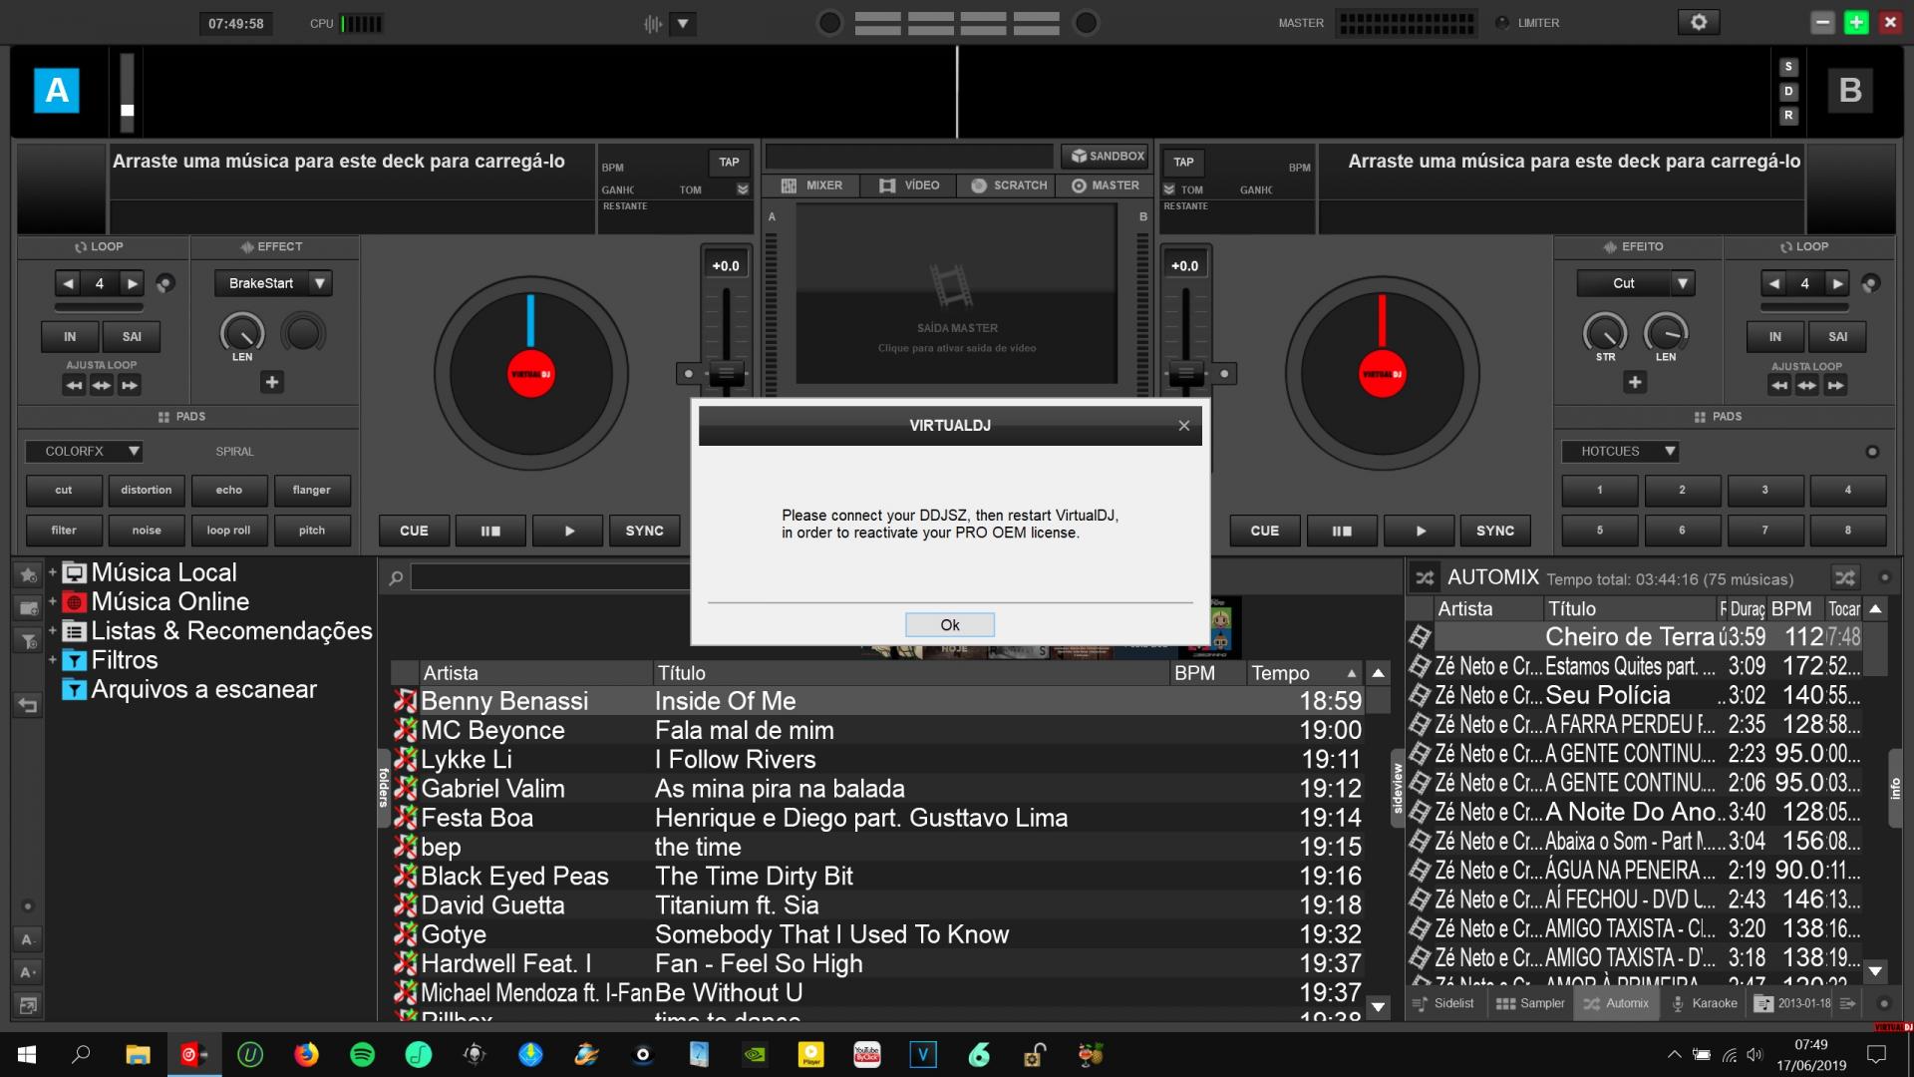The width and height of the screenshot is (1914, 1077).
Task: Select the filter folder icon in sidebar
Action: (28, 641)
